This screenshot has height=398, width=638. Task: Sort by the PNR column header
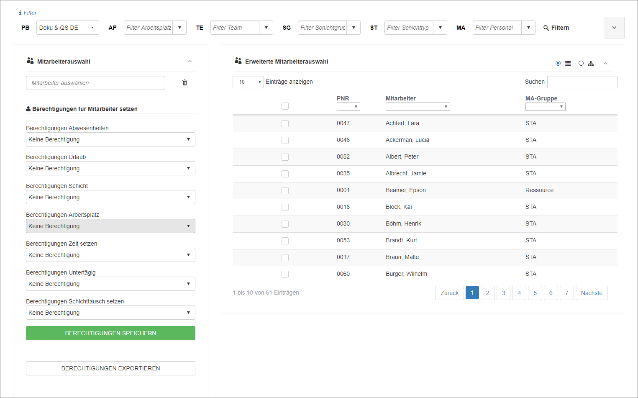coord(343,98)
